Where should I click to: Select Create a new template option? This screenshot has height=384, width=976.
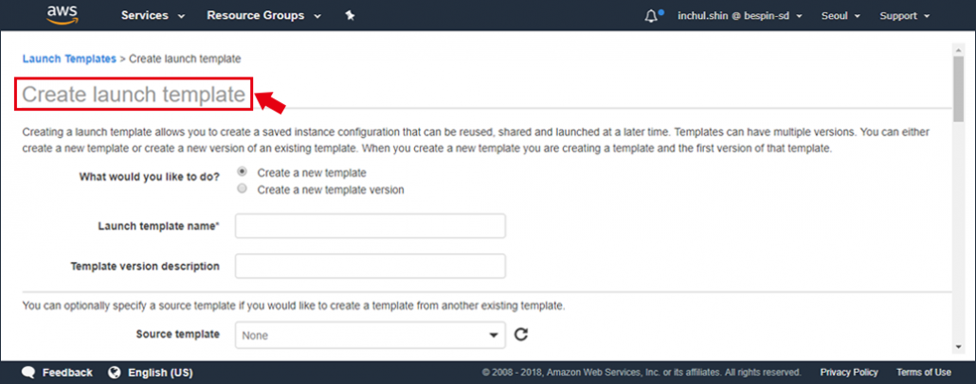[x=243, y=171]
